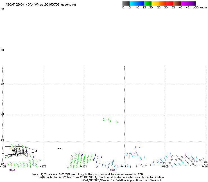
Task: Click the "76" latitude axis label
Action: click(2, 84)
